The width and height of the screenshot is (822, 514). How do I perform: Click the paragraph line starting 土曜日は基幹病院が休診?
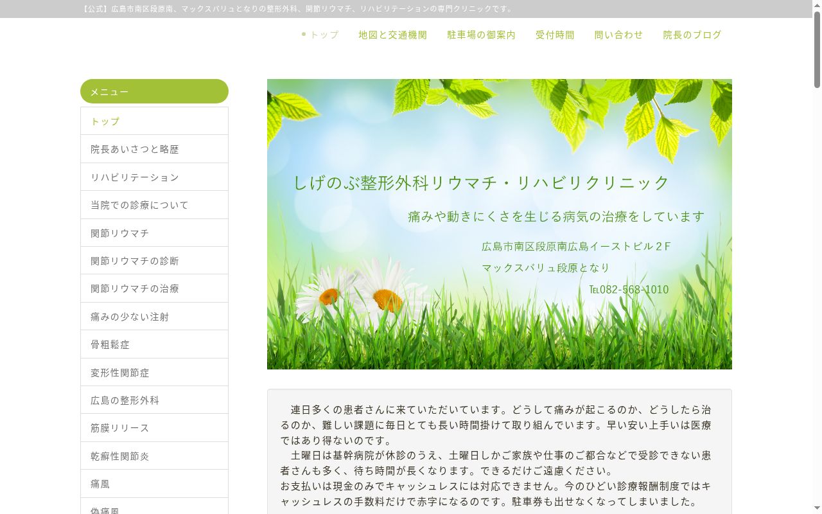[496, 463]
